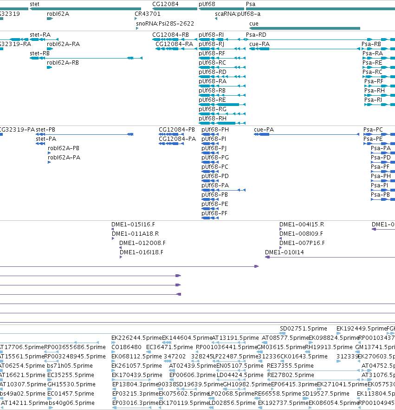Select the pUf68-RA transcript
The image size is (395, 410).
pyautogui.click(x=222, y=86)
